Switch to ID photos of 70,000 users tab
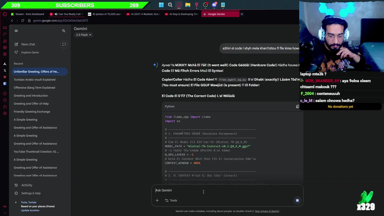The width and height of the screenshot is (384, 216). 105,14
